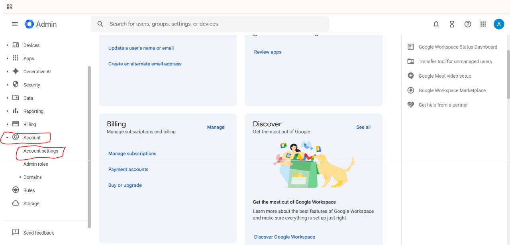Click the search input field
Screen dimensions: 510x245
coord(215,24)
